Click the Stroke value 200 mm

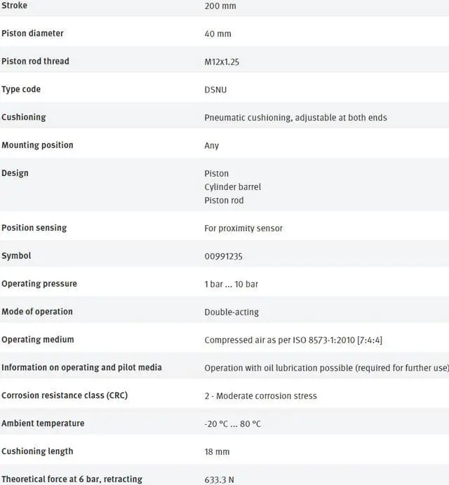click(220, 6)
